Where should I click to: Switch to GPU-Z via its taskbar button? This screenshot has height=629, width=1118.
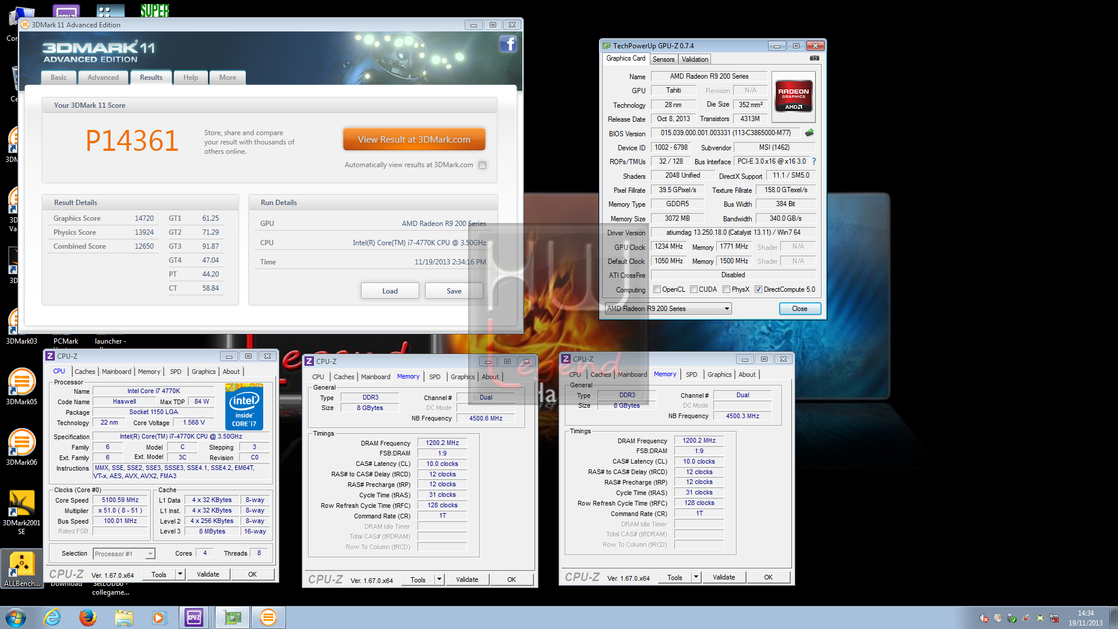(x=232, y=617)
